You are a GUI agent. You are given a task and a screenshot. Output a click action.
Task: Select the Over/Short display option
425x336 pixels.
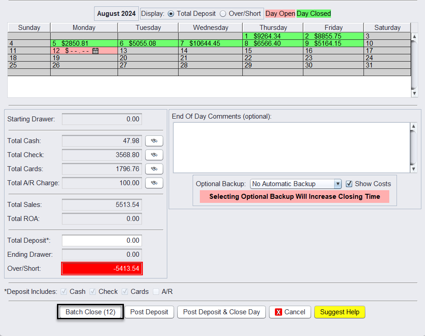point(223,14)
